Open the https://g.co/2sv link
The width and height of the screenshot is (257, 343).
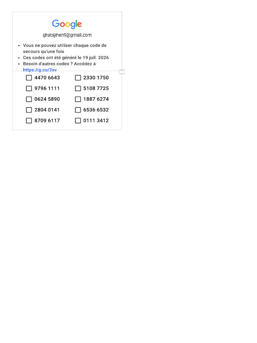point(40,70)
